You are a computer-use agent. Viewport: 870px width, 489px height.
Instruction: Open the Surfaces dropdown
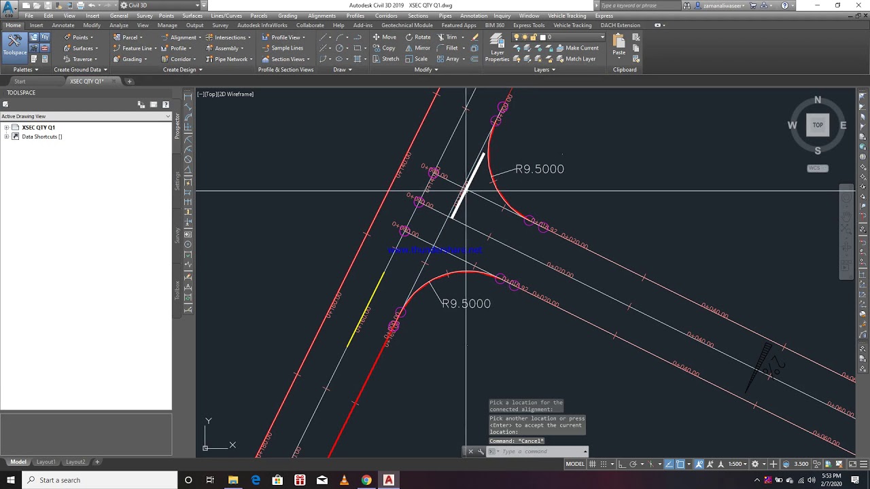point(80,48)
